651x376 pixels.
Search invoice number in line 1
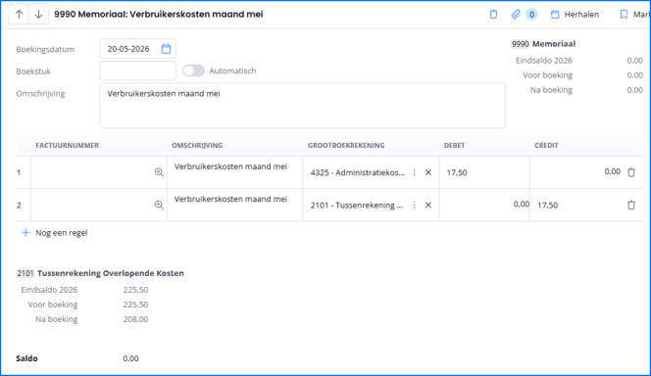pos(159,172)
